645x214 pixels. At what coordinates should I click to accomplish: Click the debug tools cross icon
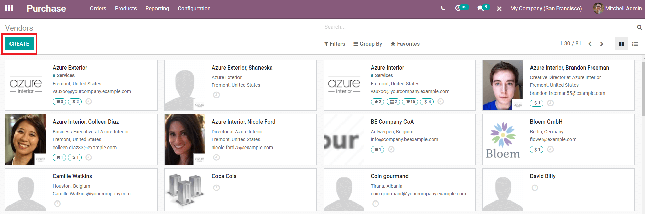click(x=499, y=9)
